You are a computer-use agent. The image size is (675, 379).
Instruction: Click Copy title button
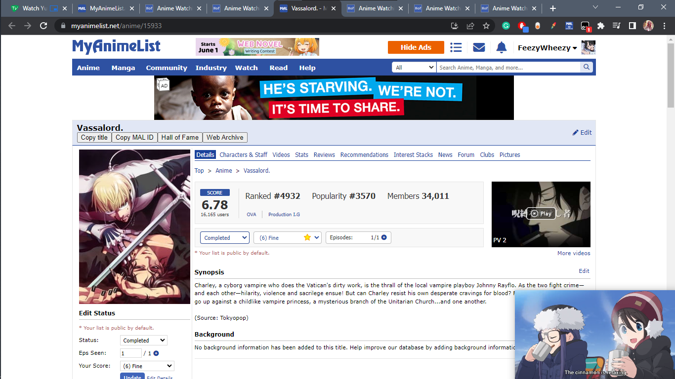[94, 138]
